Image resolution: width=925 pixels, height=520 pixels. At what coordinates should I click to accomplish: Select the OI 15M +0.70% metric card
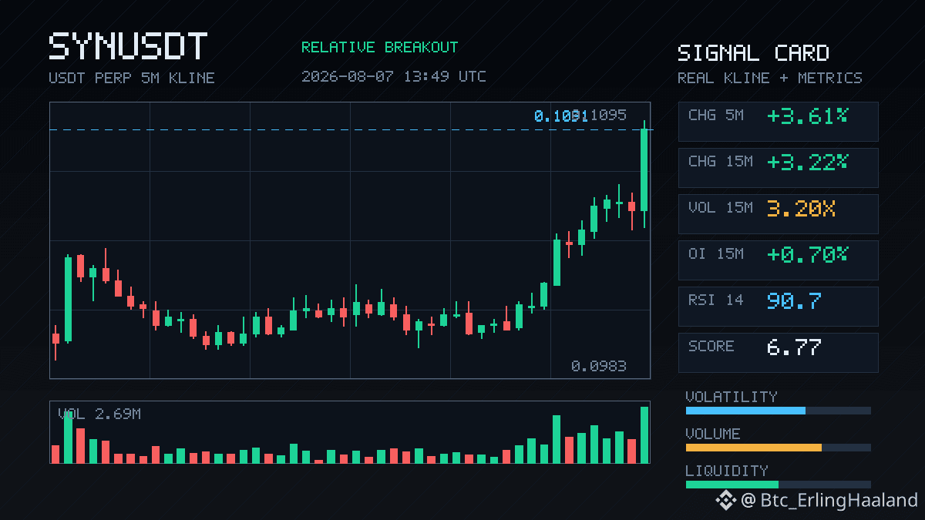[x=778, y=260]
